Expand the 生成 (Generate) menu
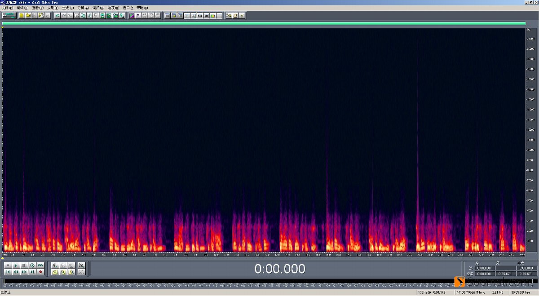 click(67, 8)
